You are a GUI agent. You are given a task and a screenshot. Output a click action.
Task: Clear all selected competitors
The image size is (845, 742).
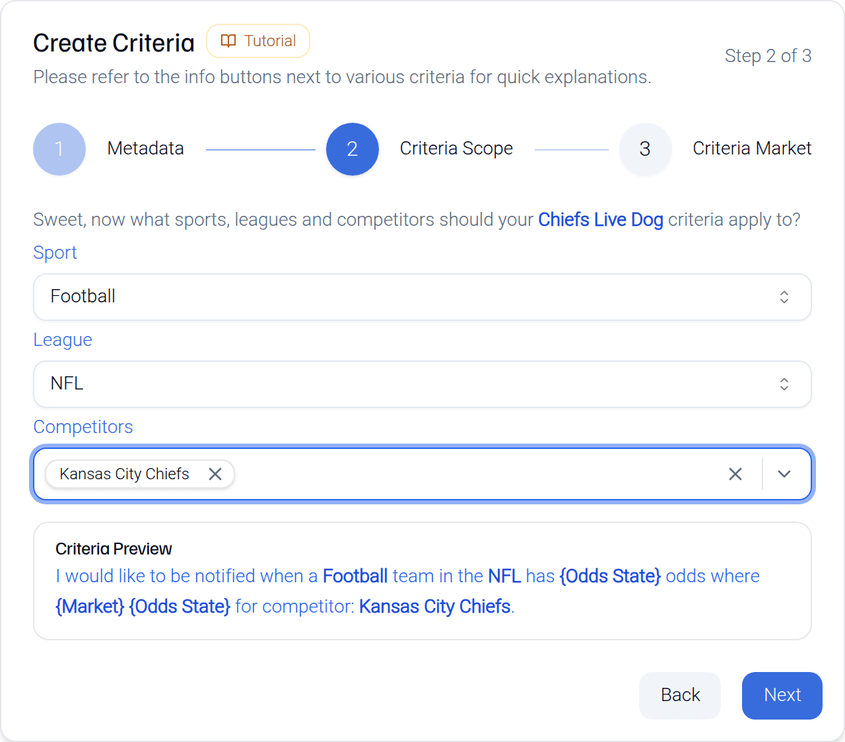pos(735,474)
